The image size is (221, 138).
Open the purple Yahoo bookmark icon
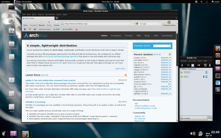35,29
